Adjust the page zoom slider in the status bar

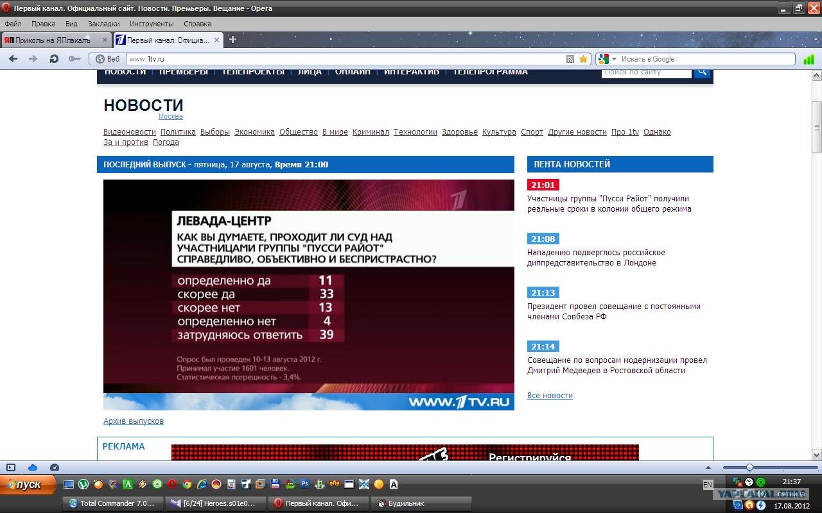770,467
